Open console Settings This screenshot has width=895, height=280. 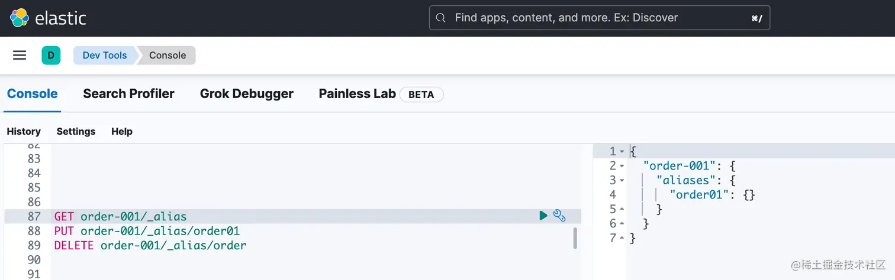coord(76,131)
